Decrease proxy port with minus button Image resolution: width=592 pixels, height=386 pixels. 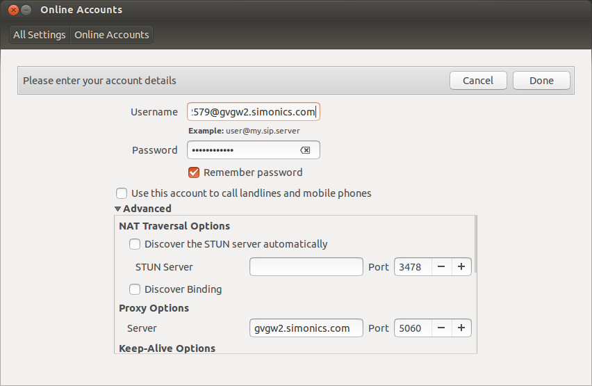click(x=442, y=328)
